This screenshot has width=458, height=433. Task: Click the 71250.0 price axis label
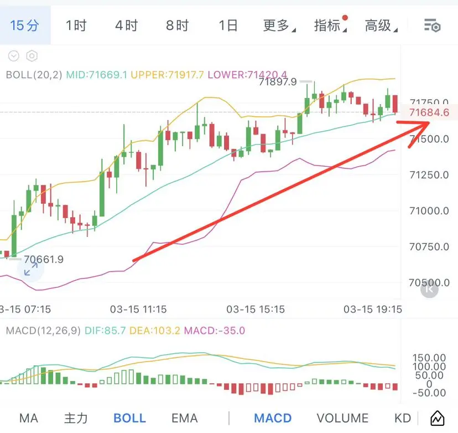[x=429, y=175]
